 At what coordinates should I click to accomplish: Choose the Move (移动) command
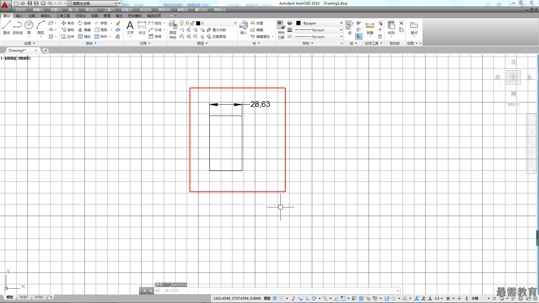click(x=68, y=23)
